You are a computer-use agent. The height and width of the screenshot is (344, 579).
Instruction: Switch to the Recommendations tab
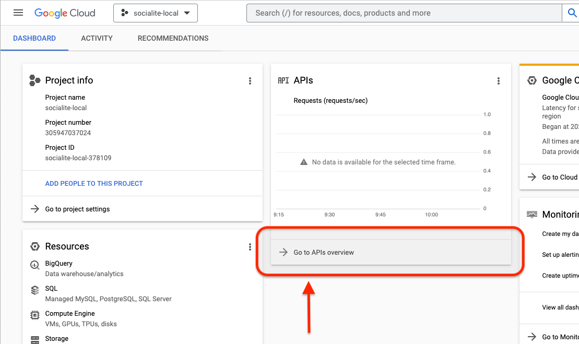(x=173, y=39)
